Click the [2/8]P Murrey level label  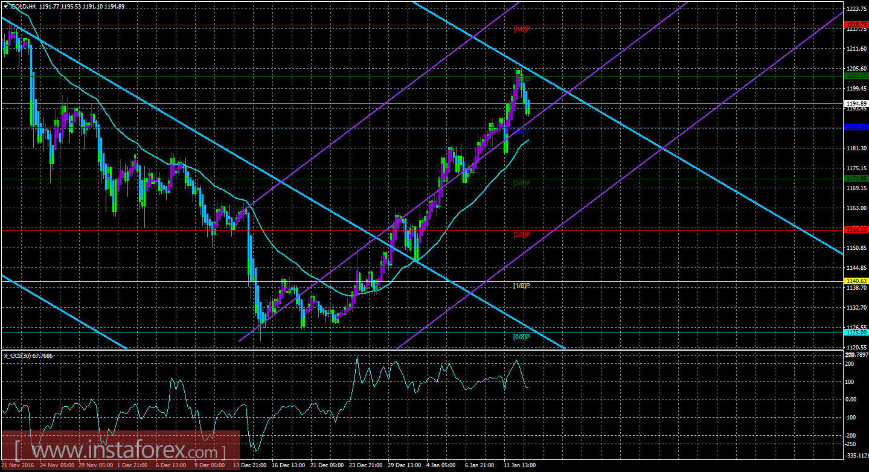521,234
